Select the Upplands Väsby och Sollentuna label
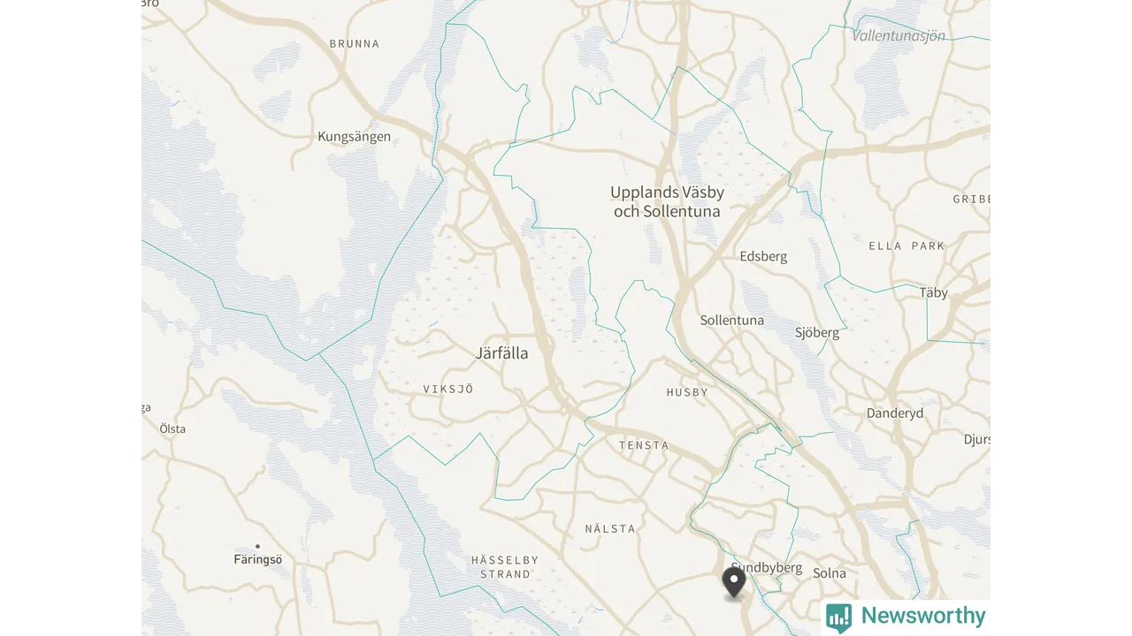The width and height of the screenshot is (1132, 636). tap(667, 201)
